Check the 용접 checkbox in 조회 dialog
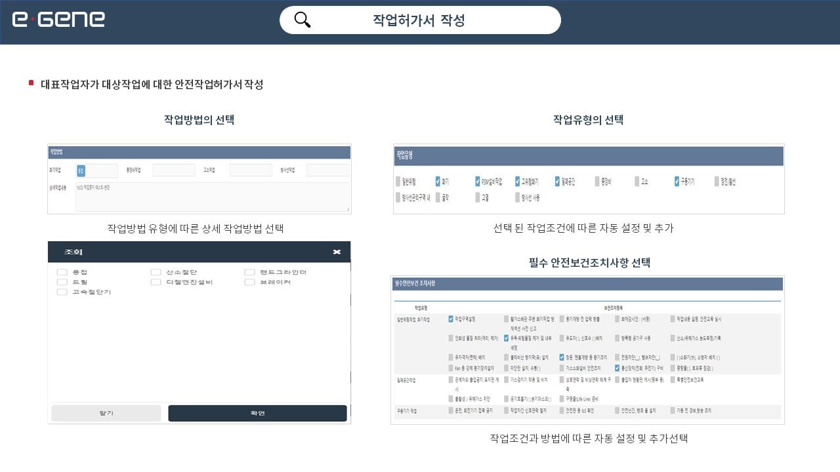Viewport: 840px width, 472px height. (62, 272)
